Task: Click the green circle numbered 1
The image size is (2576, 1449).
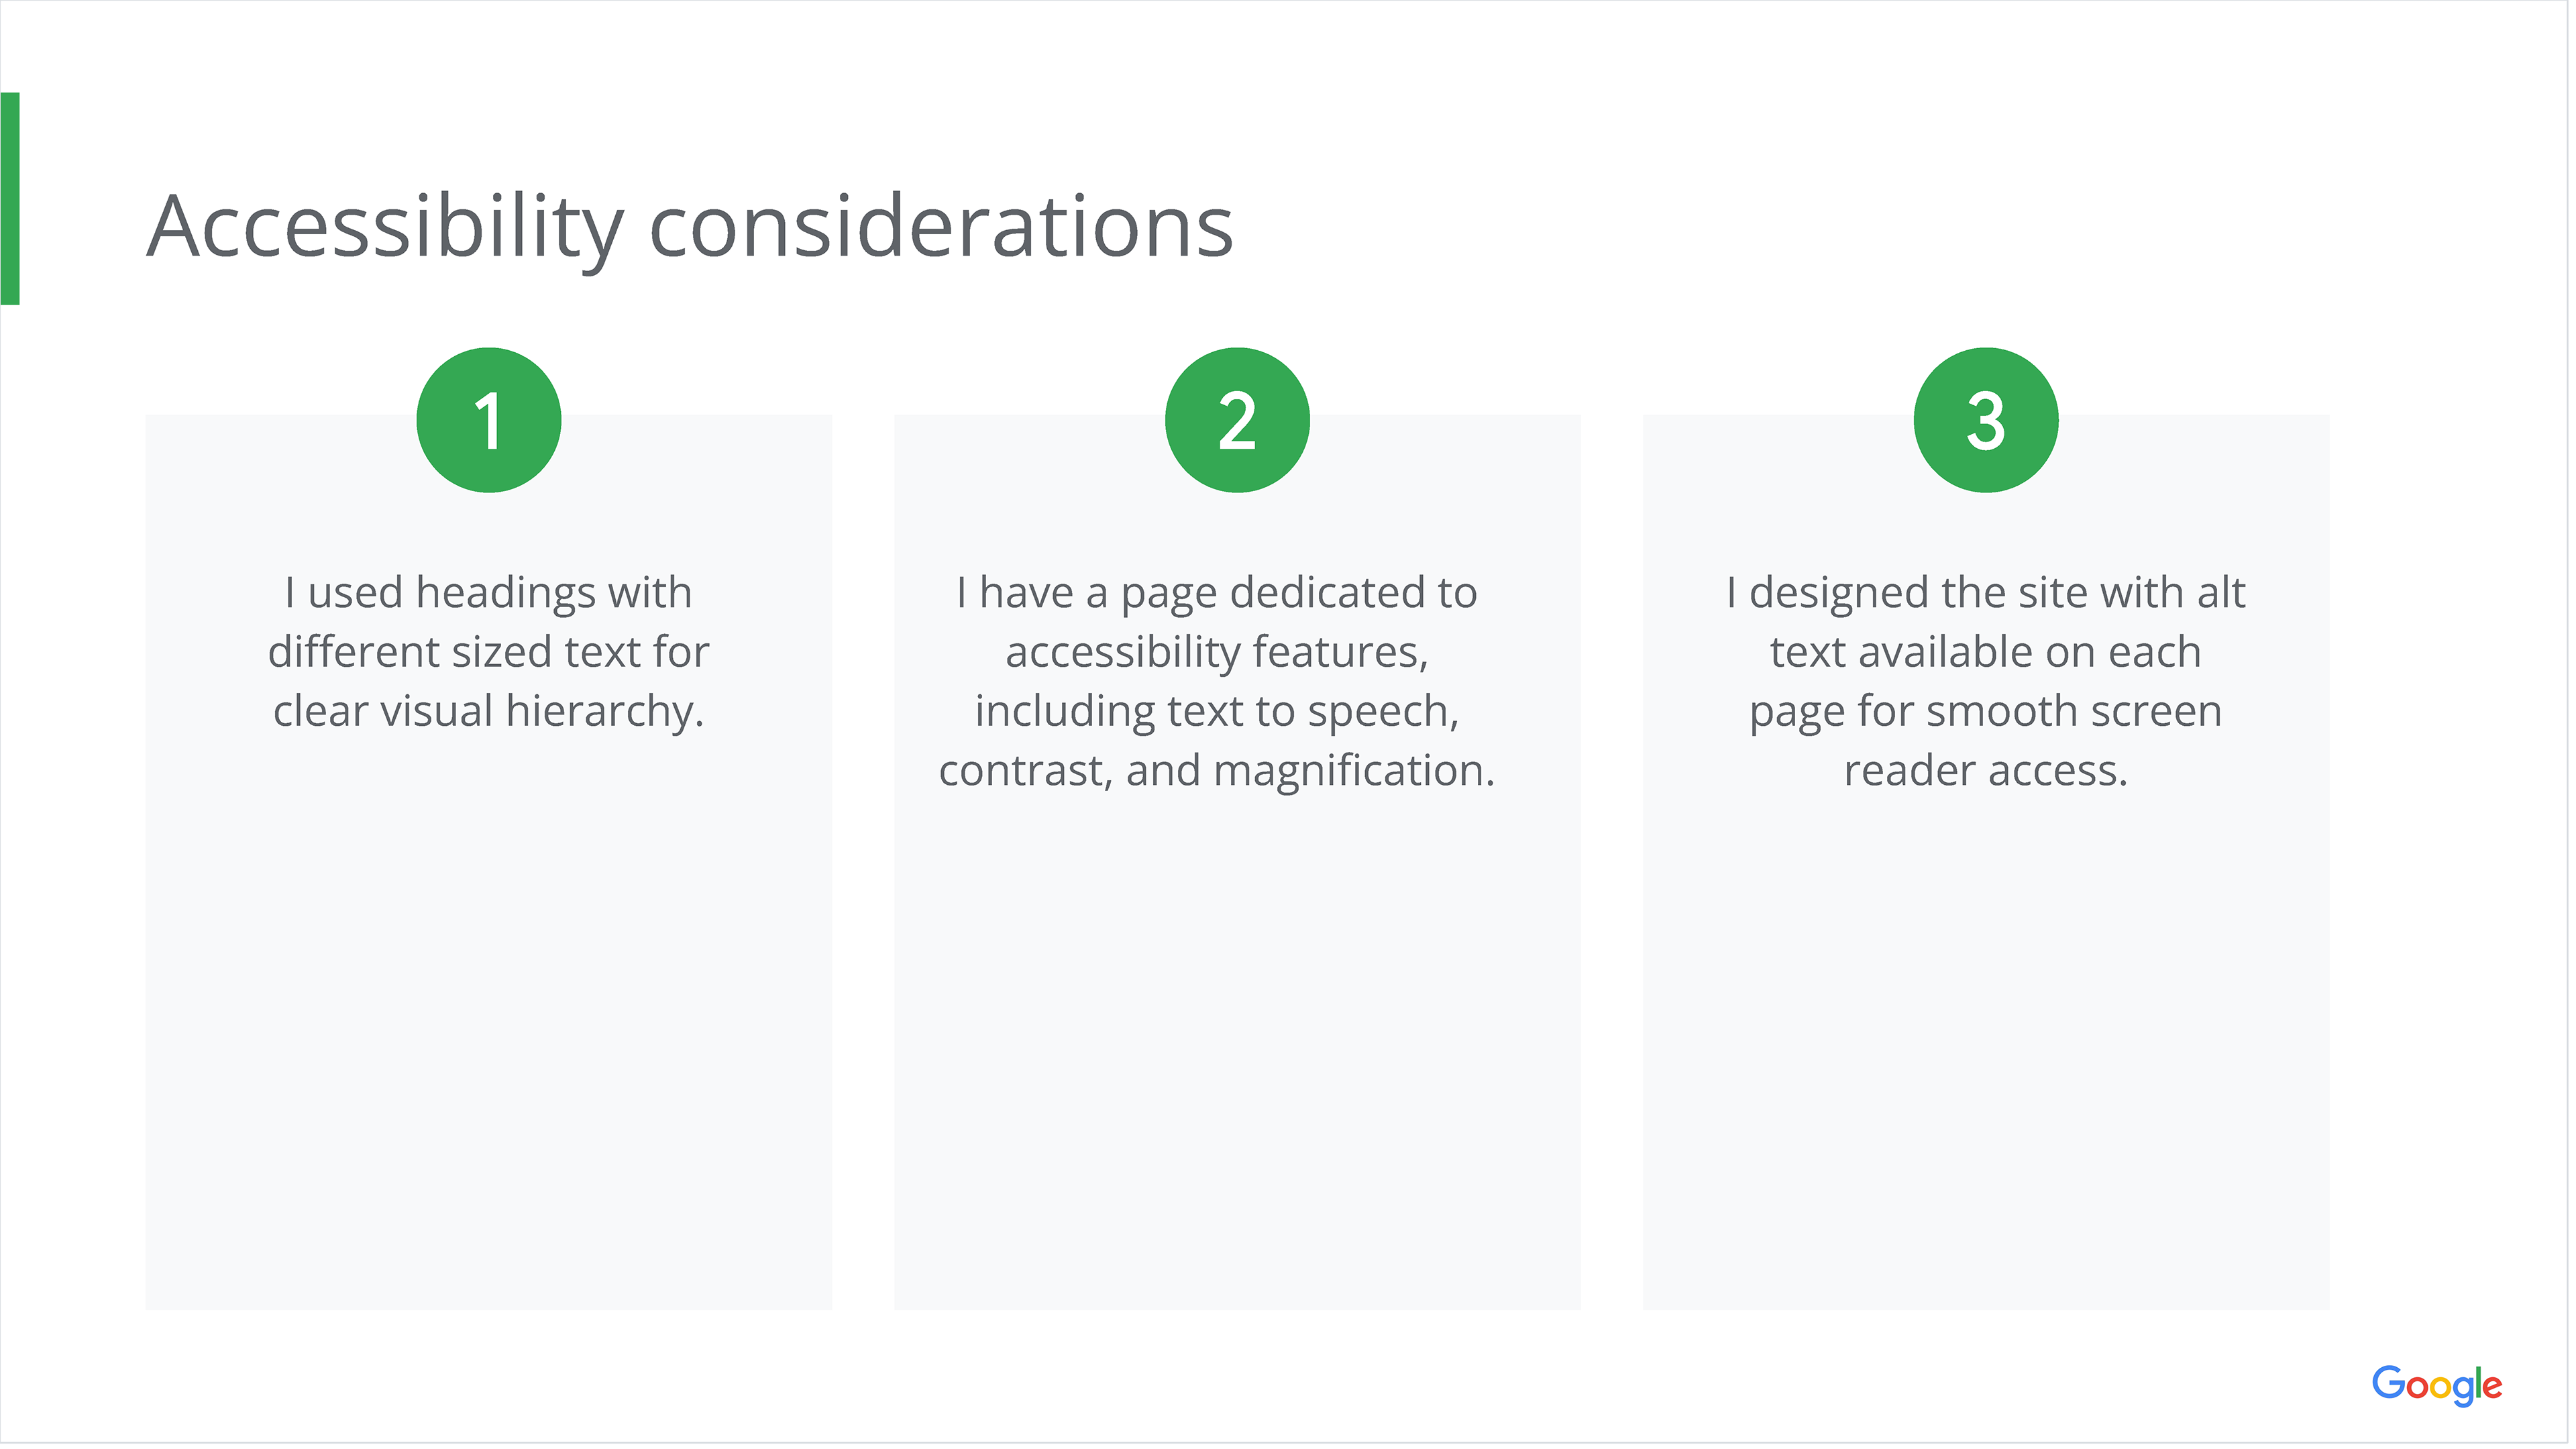Action: tap(489, 420)
